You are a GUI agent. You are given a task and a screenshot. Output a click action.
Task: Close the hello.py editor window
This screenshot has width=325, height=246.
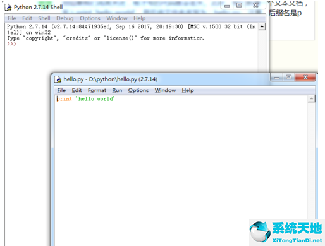tap(305, 78)
